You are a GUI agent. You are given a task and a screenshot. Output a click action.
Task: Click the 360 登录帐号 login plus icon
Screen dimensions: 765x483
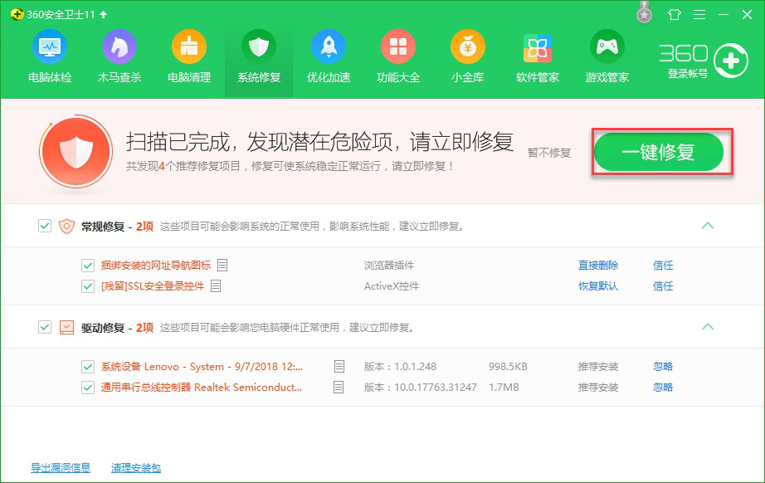[x=730, y=61]
